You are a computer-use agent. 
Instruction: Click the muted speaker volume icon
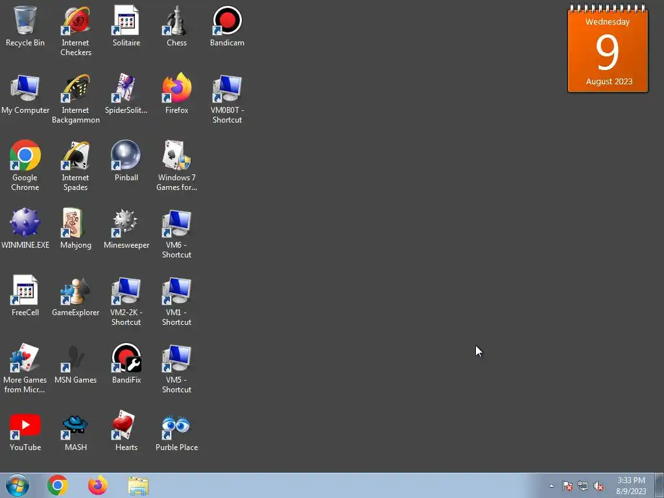coord(599,486)
